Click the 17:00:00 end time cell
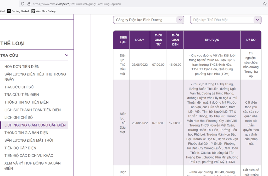 (x=175, y=123)
